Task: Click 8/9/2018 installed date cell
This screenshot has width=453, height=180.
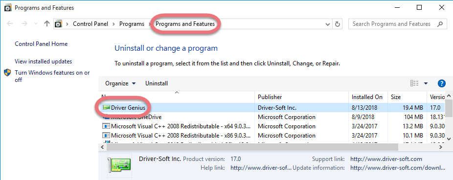Action: pos(363,117)
